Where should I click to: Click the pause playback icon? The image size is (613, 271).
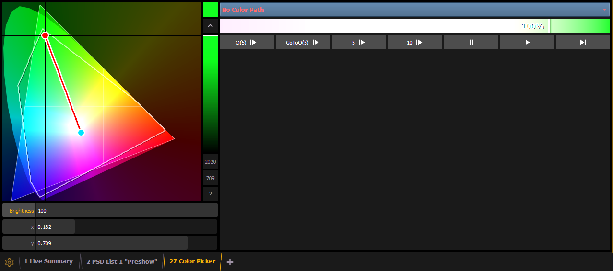(471, 42)
